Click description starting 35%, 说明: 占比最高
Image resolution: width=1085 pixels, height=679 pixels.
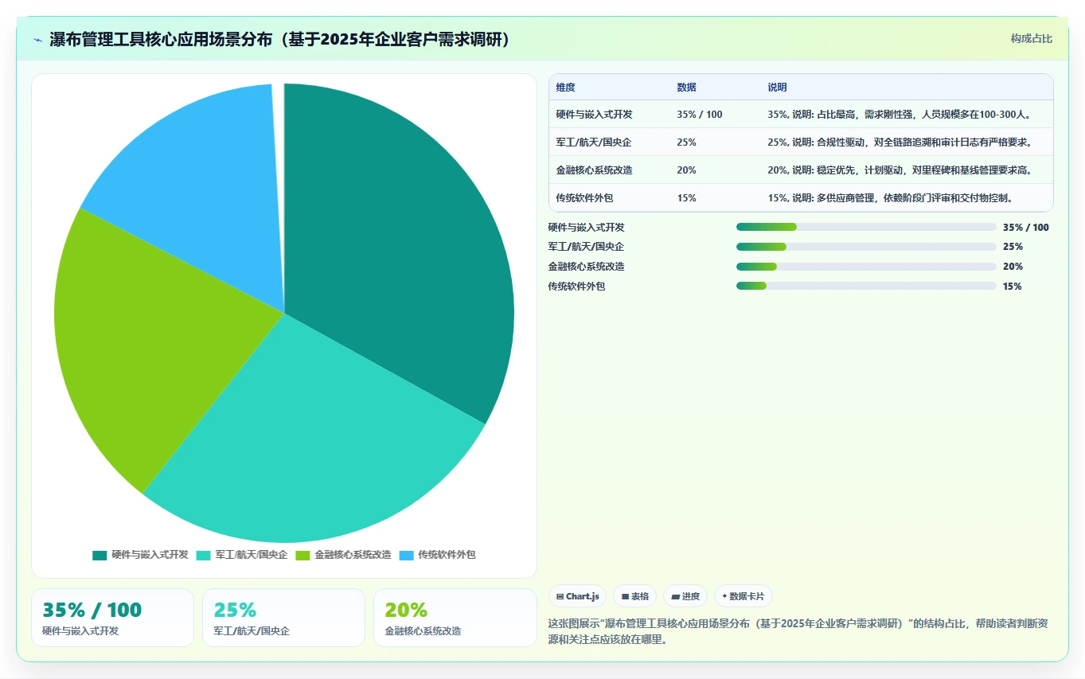[x=900, y=115]
